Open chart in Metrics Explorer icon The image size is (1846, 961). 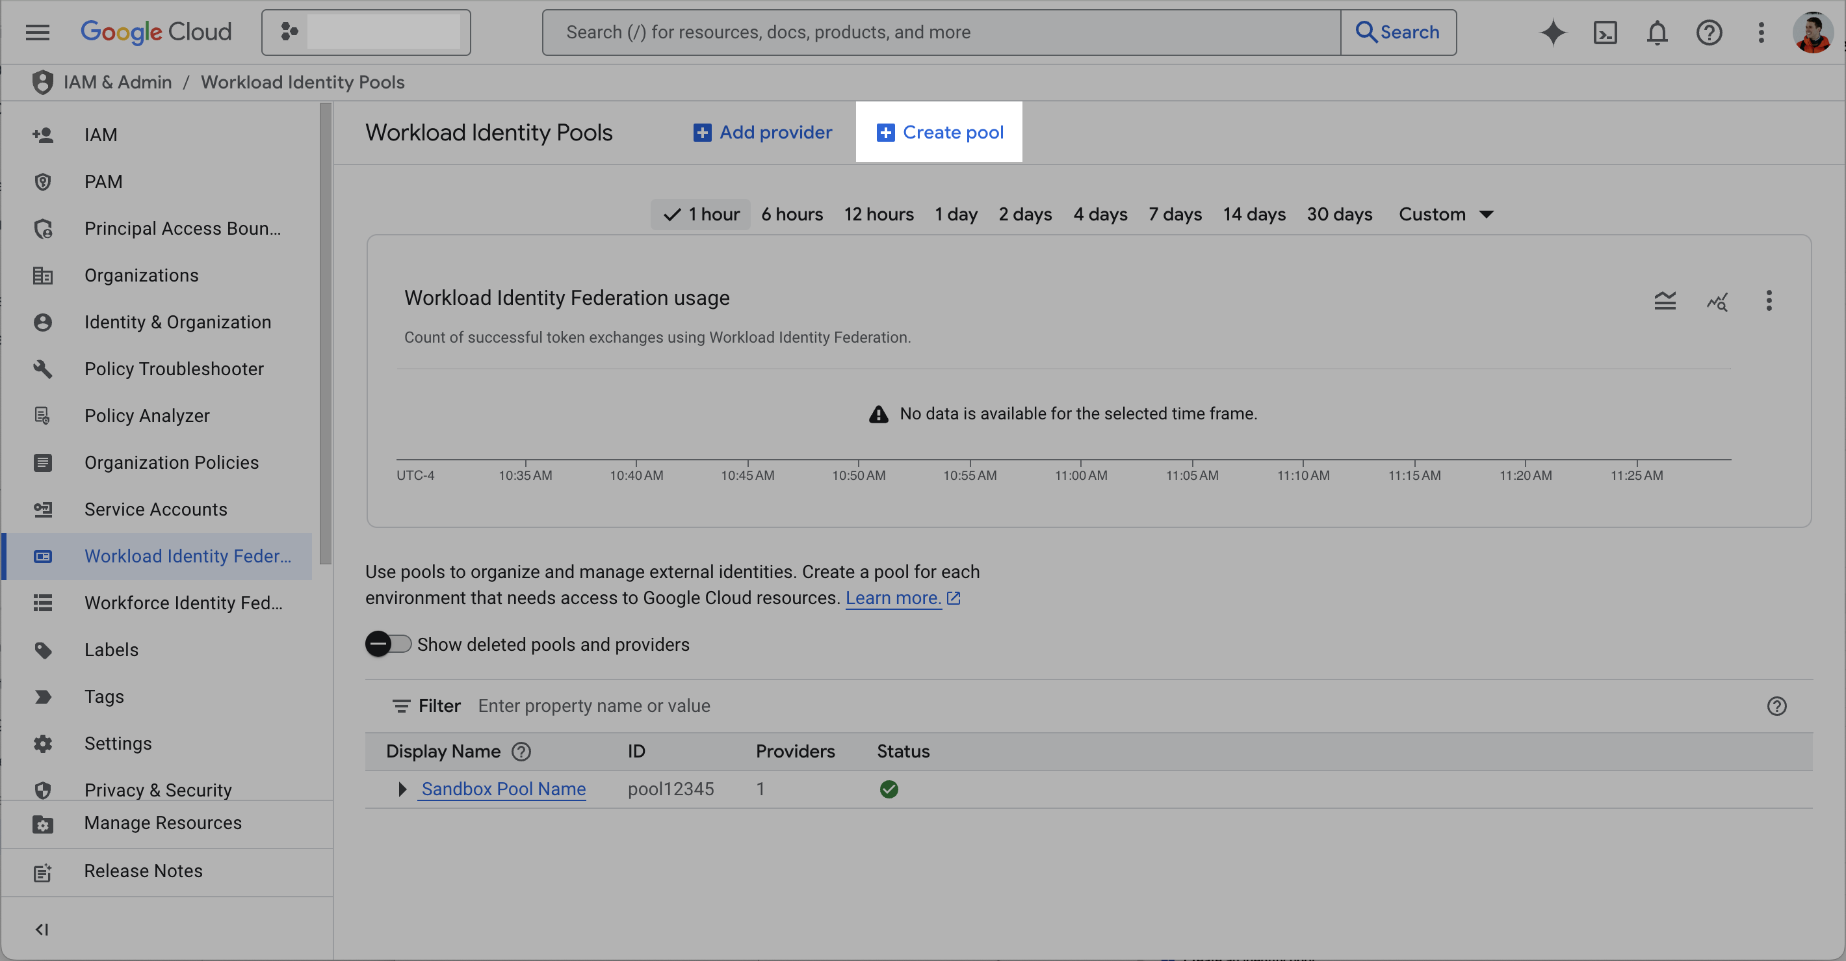(x=1717, y=302)
